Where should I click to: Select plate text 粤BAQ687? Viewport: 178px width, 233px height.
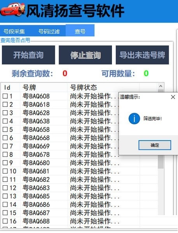click(36, 213)
